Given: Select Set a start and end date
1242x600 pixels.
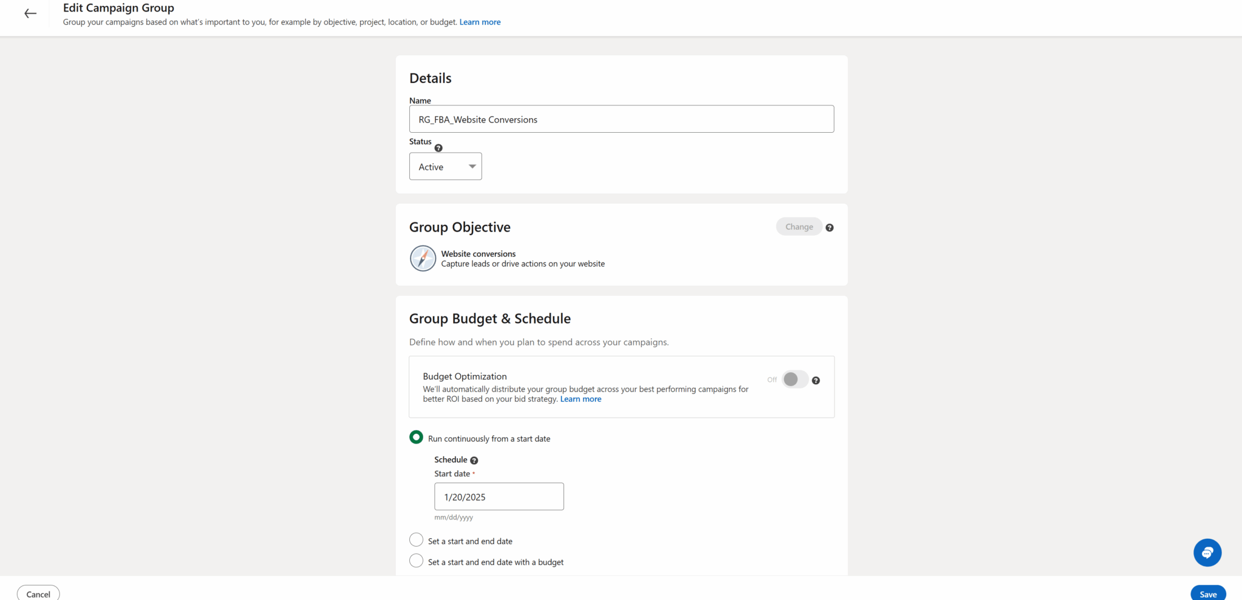Looking at the screenshot, I should coord(416,540).
